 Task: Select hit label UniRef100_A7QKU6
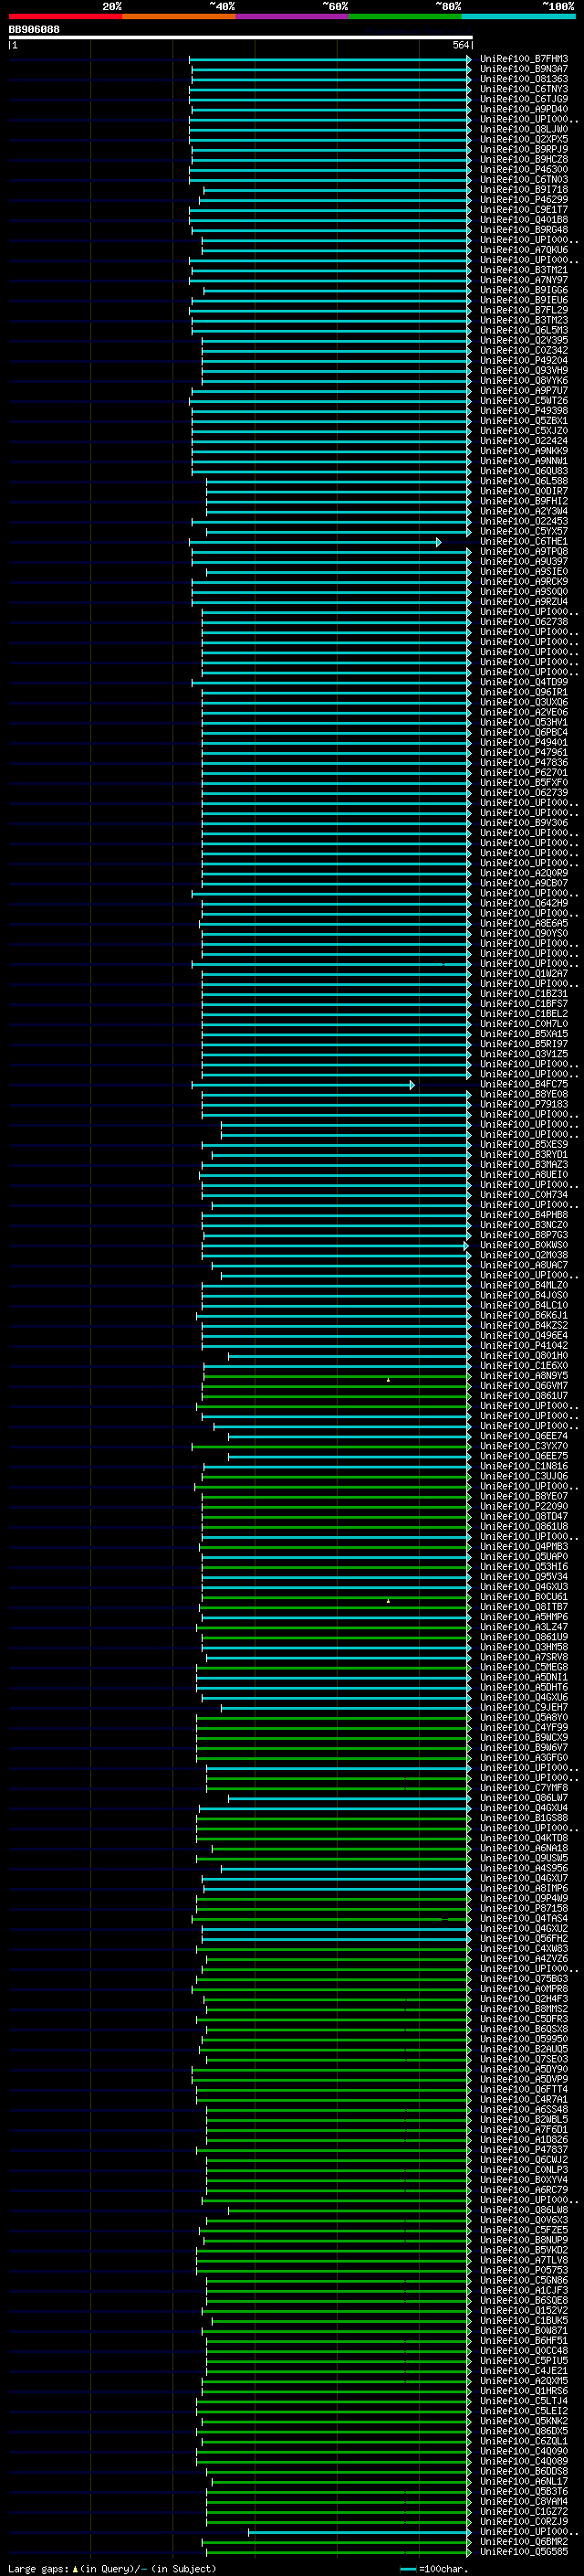coord(523,250)
